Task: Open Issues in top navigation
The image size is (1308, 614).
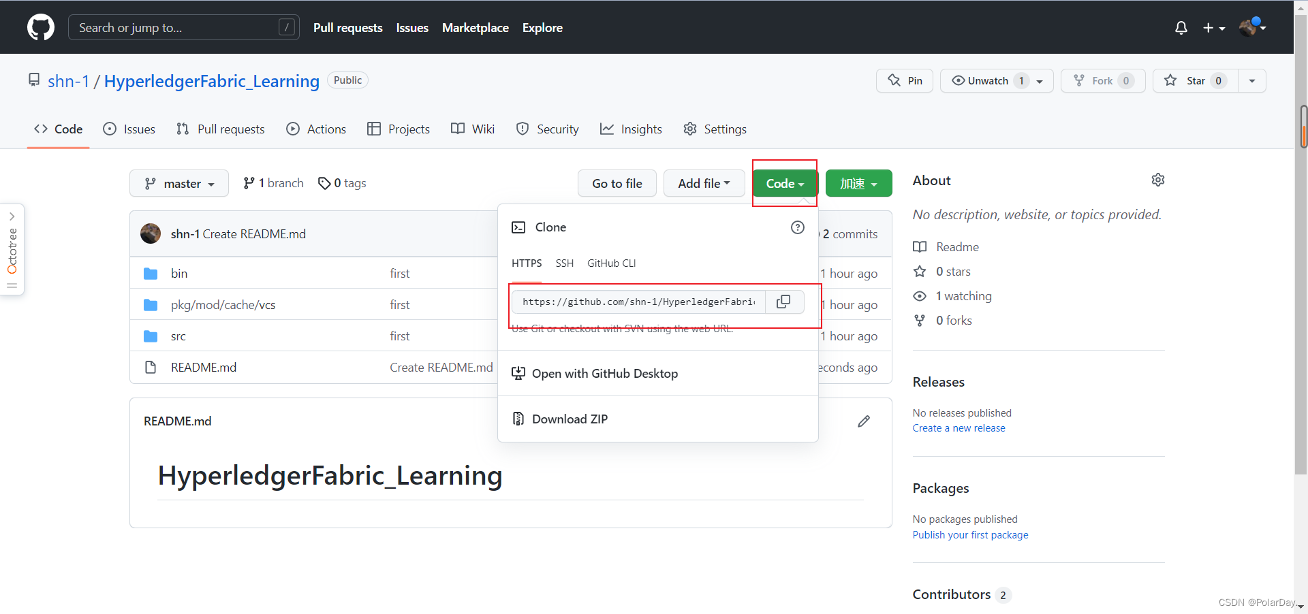Action: tap(412, 28)
